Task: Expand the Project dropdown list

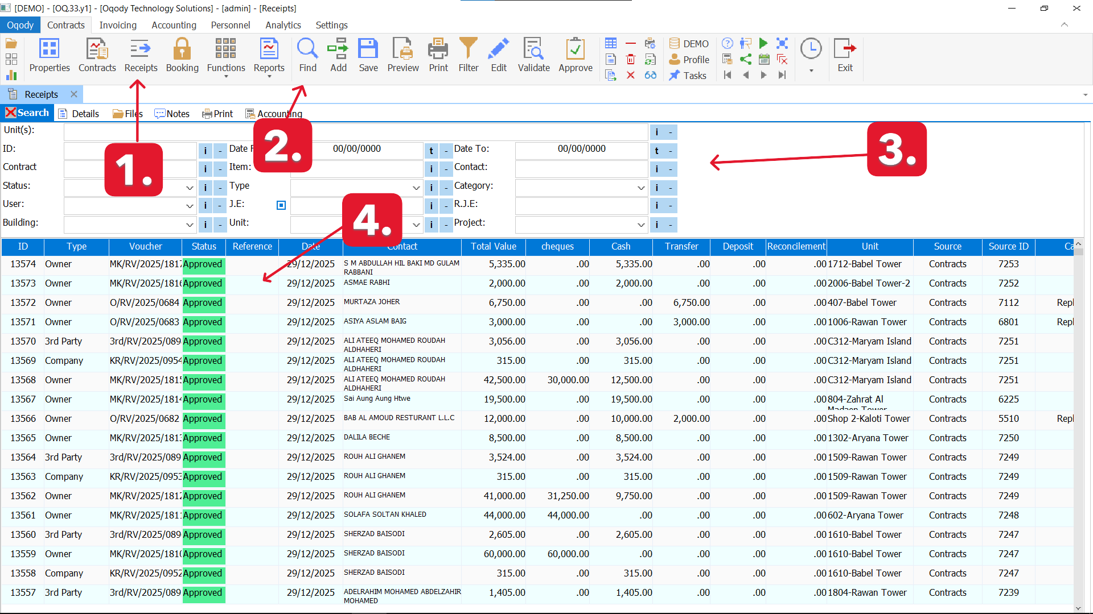Action: click(x=641, y=225)
